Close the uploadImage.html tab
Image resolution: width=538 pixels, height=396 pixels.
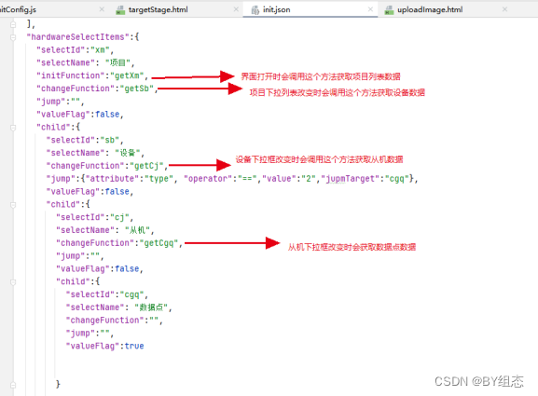tap(504, 9)
